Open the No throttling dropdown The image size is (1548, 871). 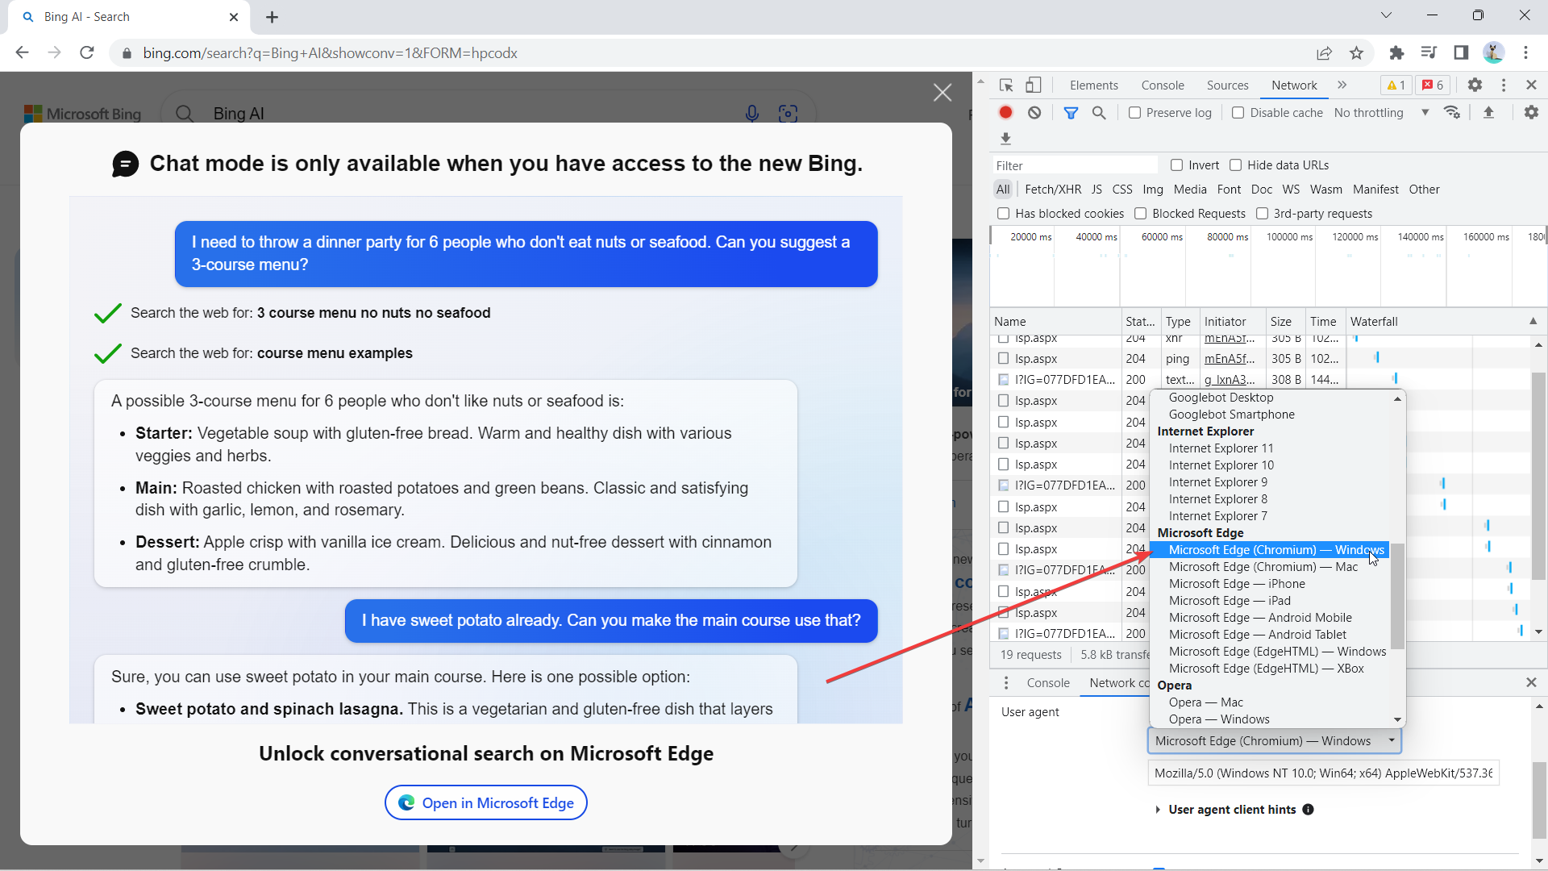coord(1381,113)
